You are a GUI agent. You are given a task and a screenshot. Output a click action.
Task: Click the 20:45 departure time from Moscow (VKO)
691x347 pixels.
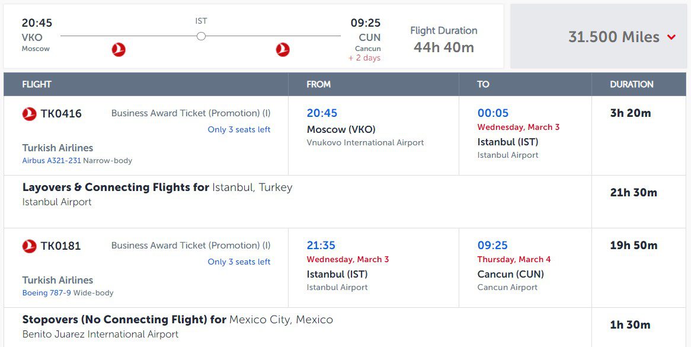coord(322,113)
